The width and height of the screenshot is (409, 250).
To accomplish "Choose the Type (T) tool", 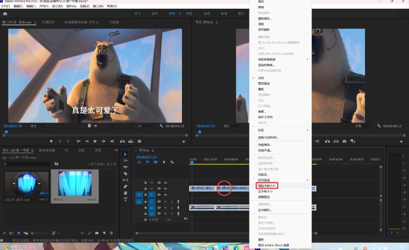I will click(125, 199).
